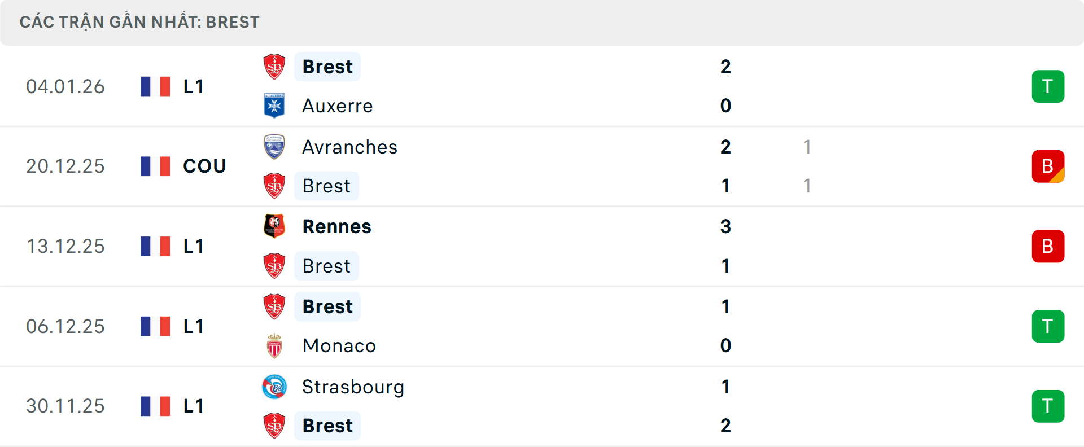This screenshot has width=1084, height=447.
Task: Click the COU competition label
Action: (x=204, y=166)
